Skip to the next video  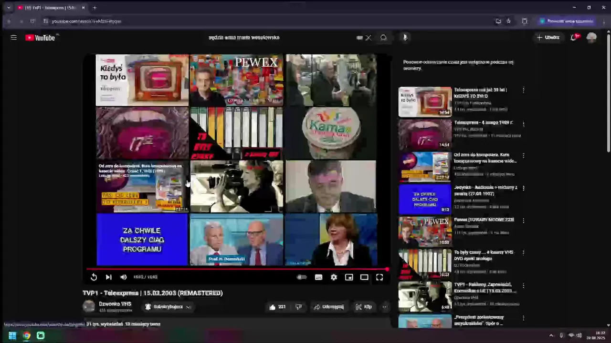(108, 277)
